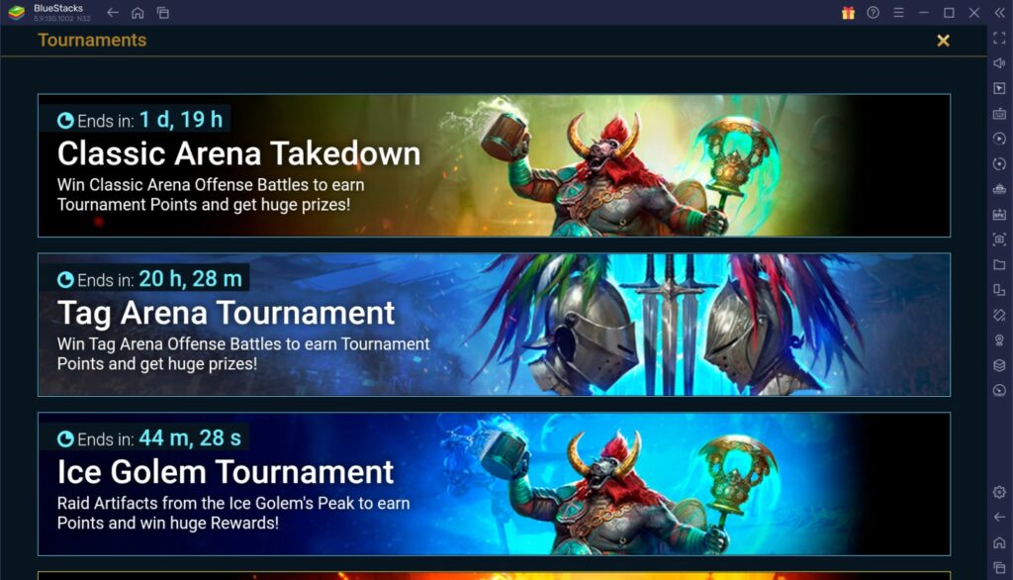Go back using title bar arrow
The height and width of the screenshot is (580, 1013).
[x=113, y=12]
